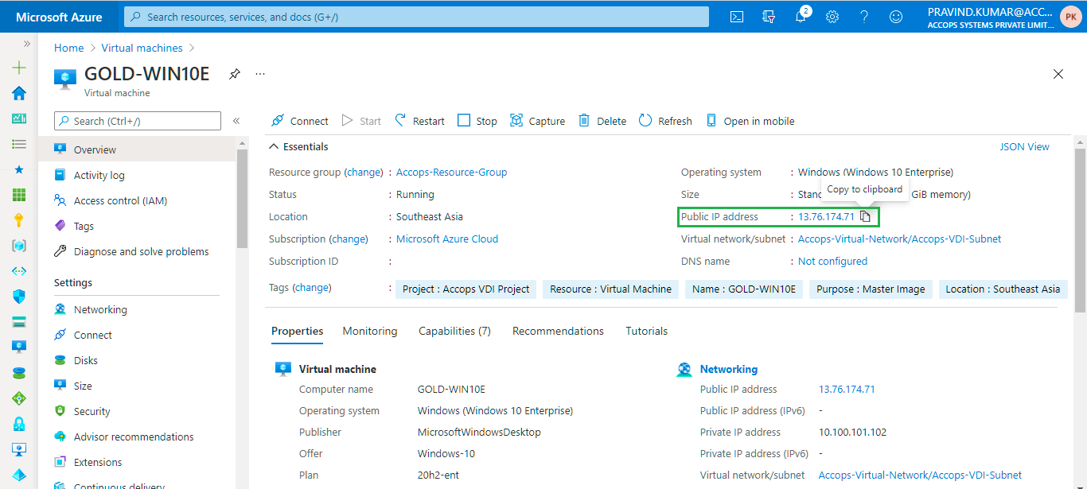Switch to the Recommendations tab
This screenshot has width=1087, height=489.
(558, 331)
